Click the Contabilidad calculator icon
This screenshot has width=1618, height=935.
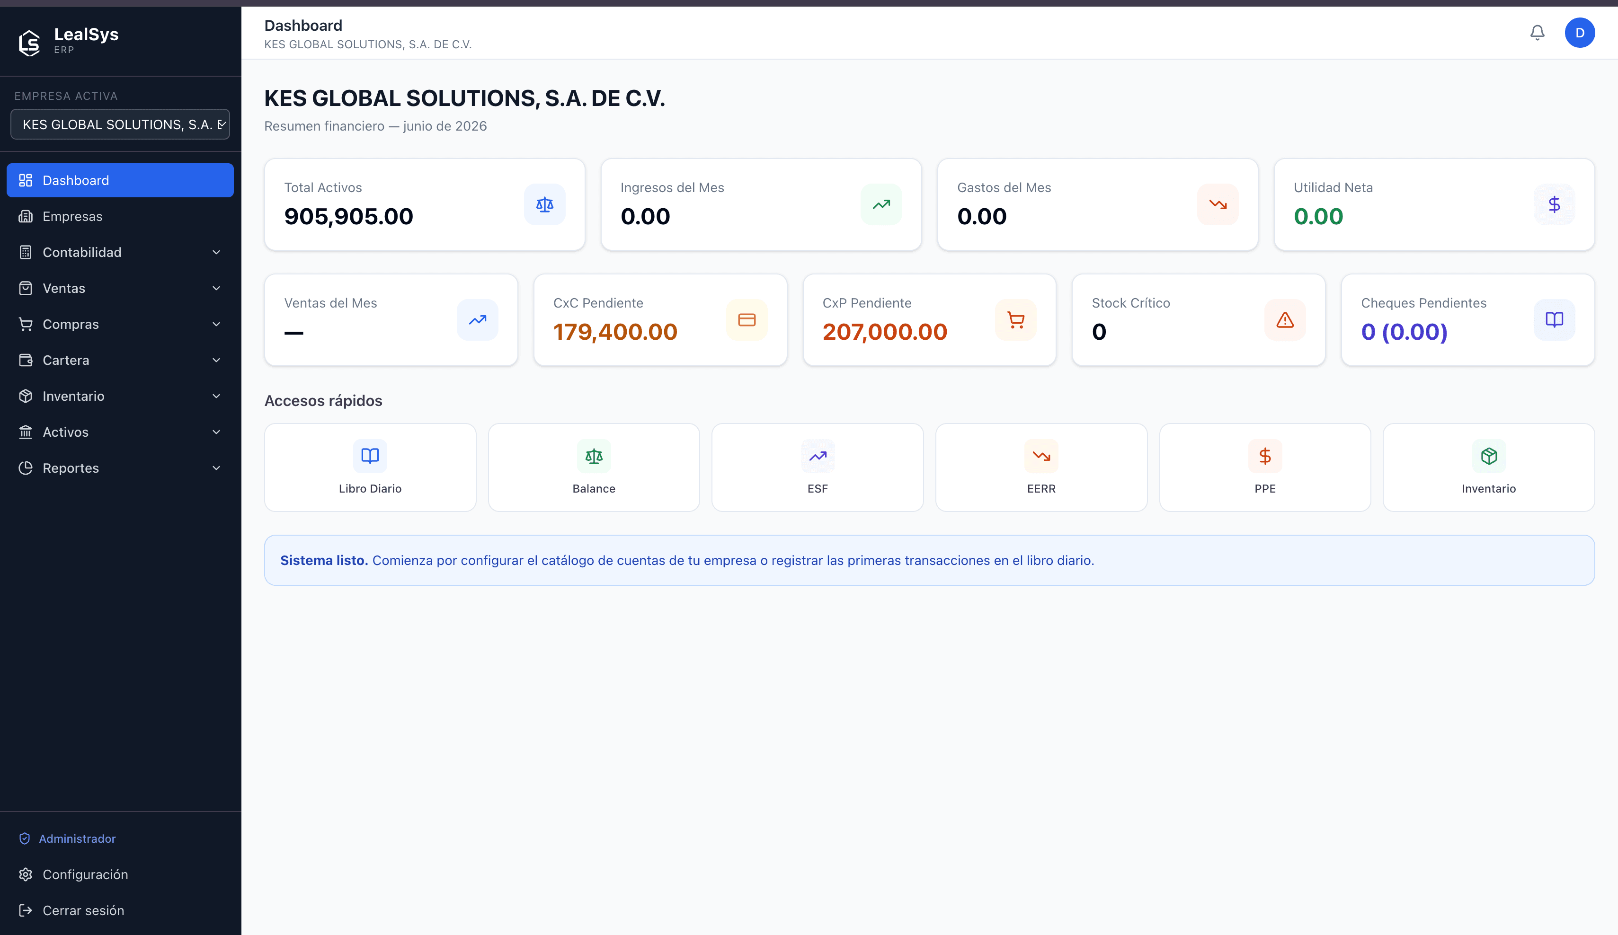[x=26, y=252]
